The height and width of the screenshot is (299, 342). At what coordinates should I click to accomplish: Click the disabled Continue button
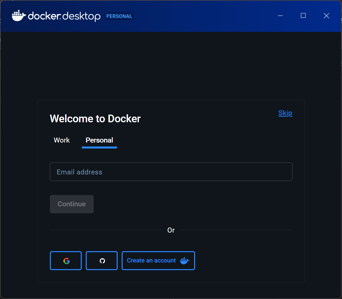point(72,204)
